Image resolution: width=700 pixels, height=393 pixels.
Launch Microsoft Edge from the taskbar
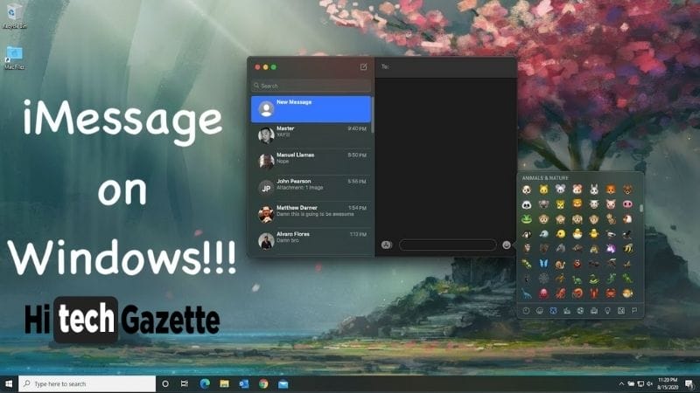(205, 383)
